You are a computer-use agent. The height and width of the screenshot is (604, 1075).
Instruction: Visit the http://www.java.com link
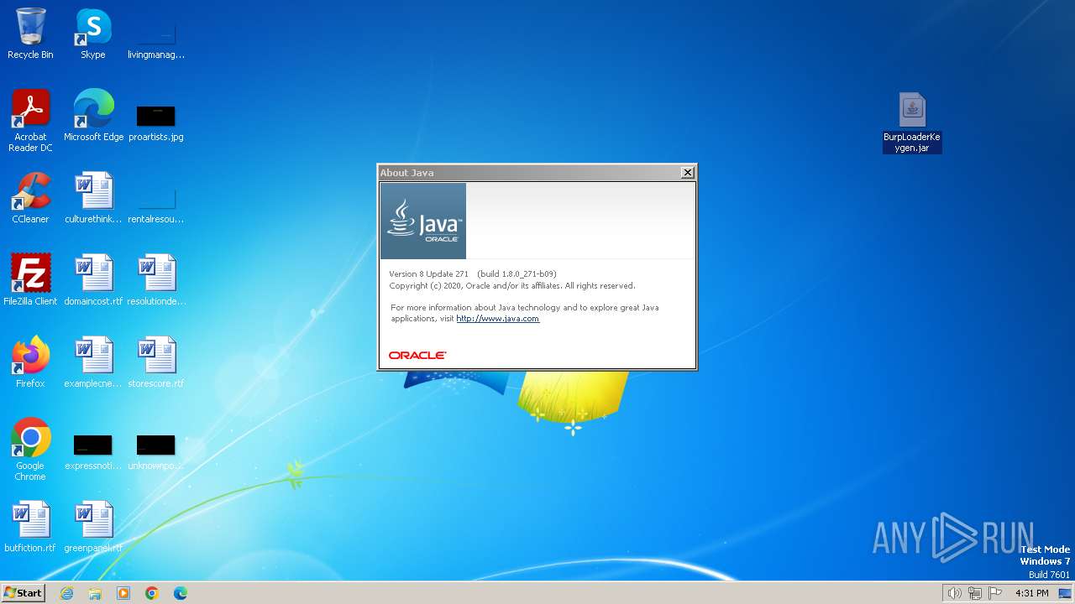pyautogui.click(x=497, y=319)
